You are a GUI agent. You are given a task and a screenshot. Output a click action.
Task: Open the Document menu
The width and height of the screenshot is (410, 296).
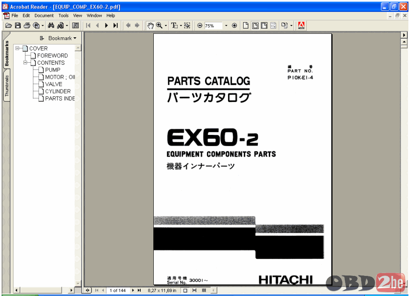coord(44,16)
